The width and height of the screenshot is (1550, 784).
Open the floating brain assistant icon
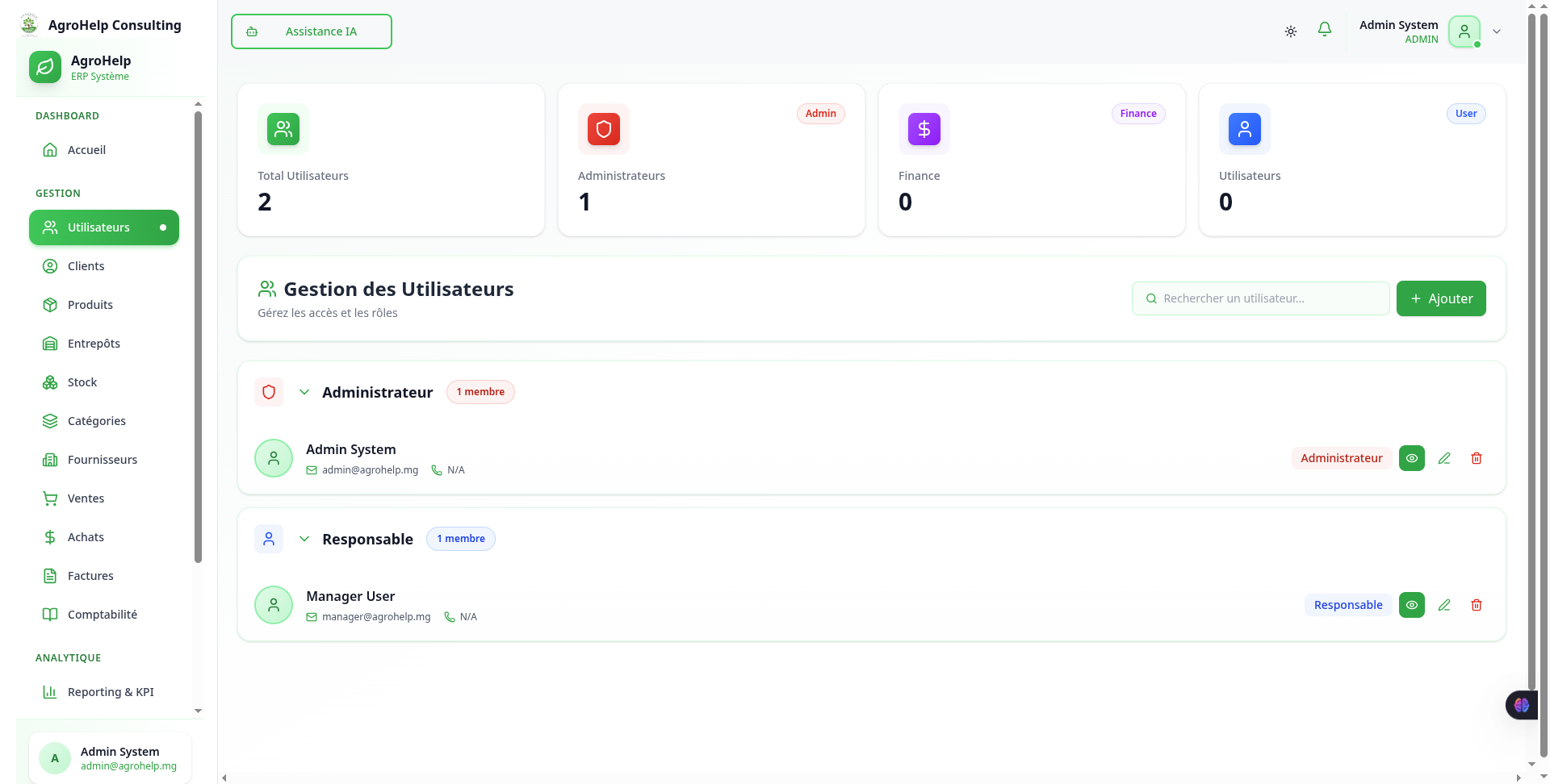click(x=1522, y=705)
